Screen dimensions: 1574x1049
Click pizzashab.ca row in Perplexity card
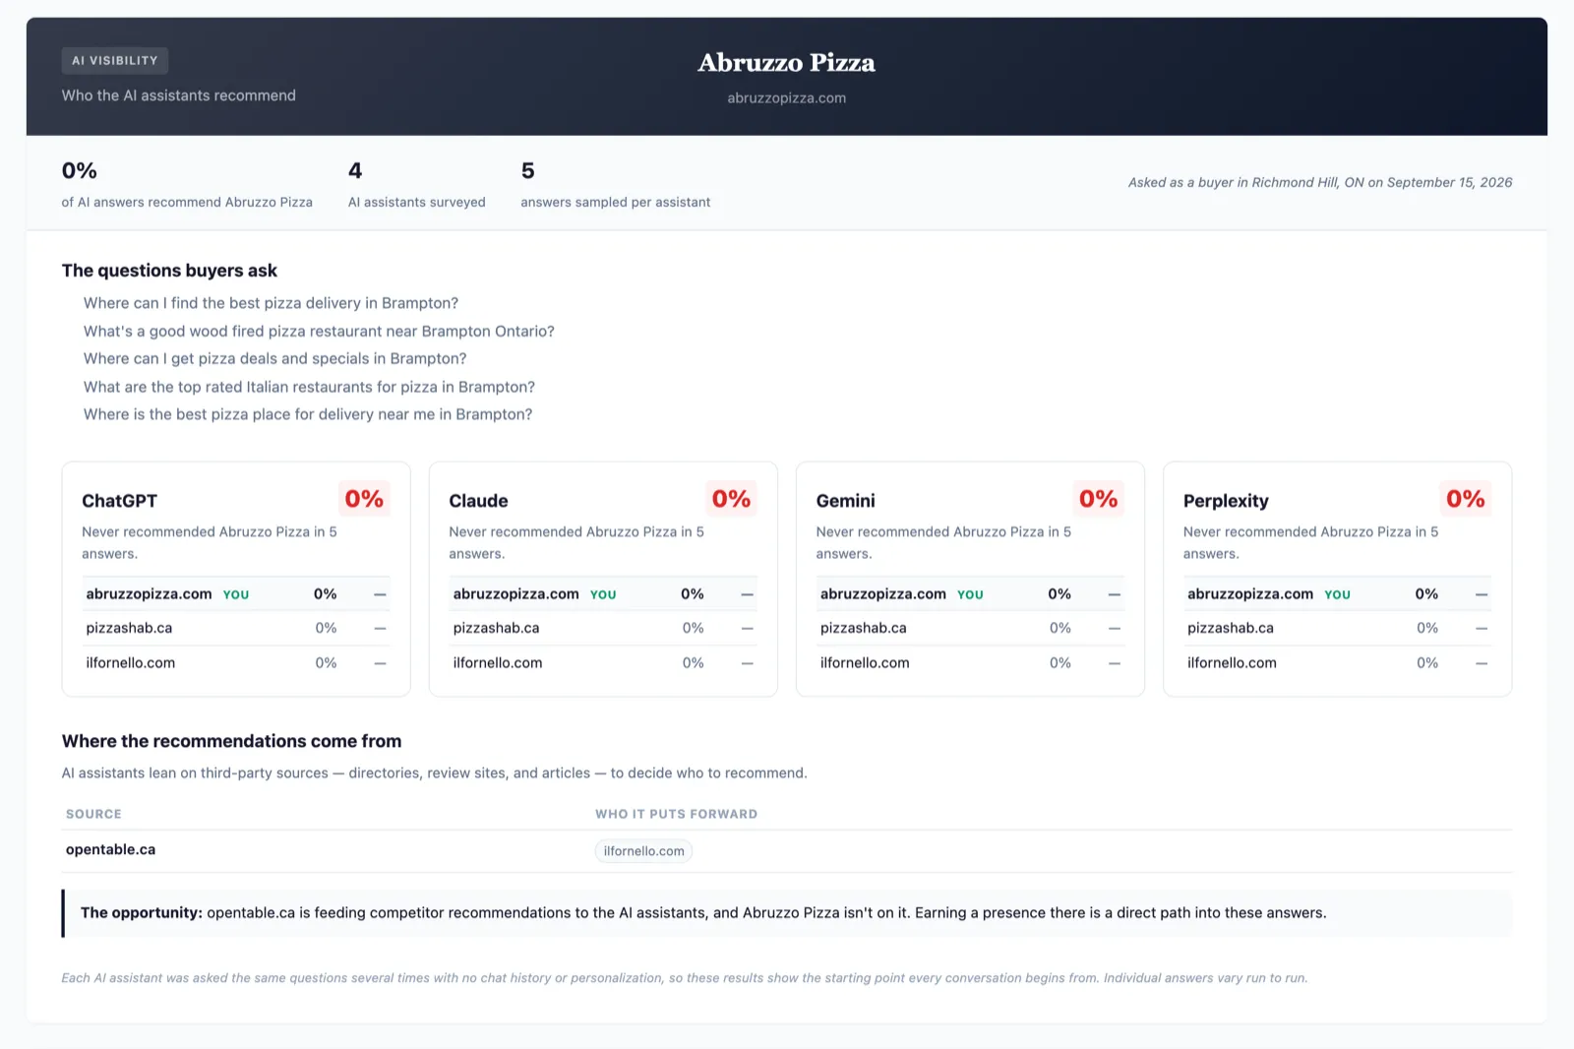pyautogui.click(x=1337, y=628)
